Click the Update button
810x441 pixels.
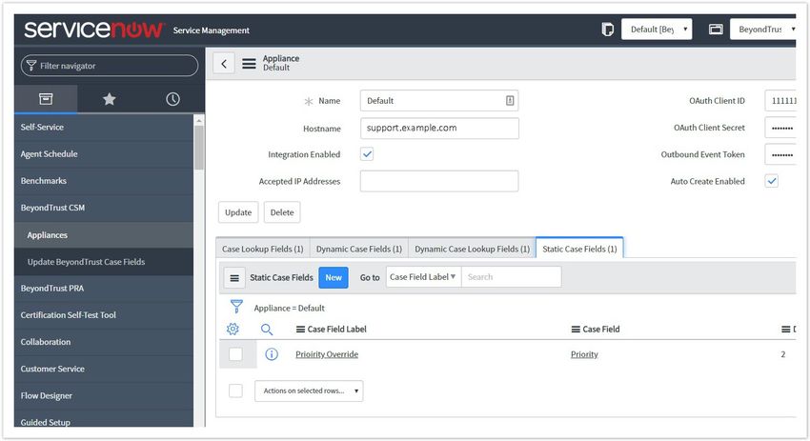238,212
